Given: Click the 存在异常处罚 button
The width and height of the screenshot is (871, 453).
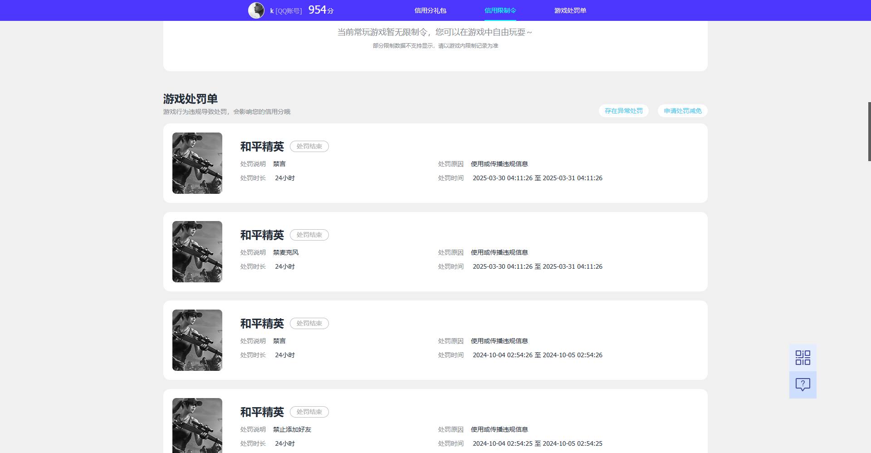Looking at the screenshot, I should coord(624,111).
